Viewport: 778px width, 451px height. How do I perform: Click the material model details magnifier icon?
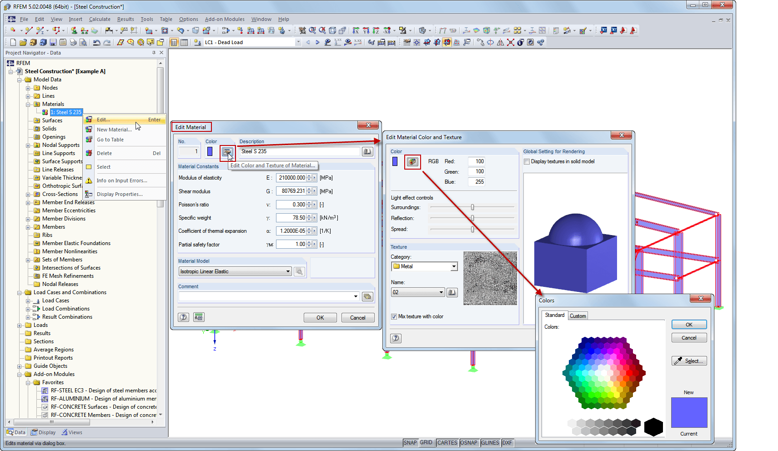299,271
